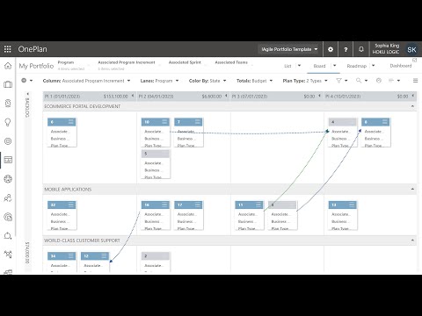This screenshot has height=316, width=422.
Task: Open the help question mark
Action: [346, 49]
